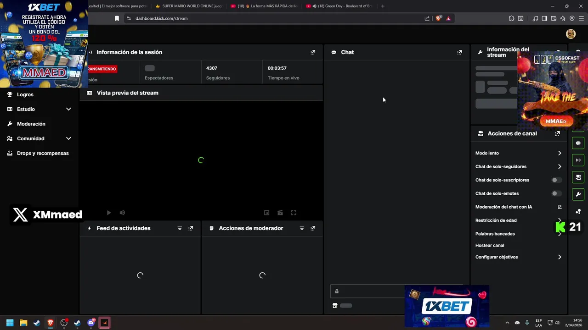Switch stream preview to theater mode
The height and width of the screenshot is (330, 588).
pyautogui.click(x=280, y=213)
